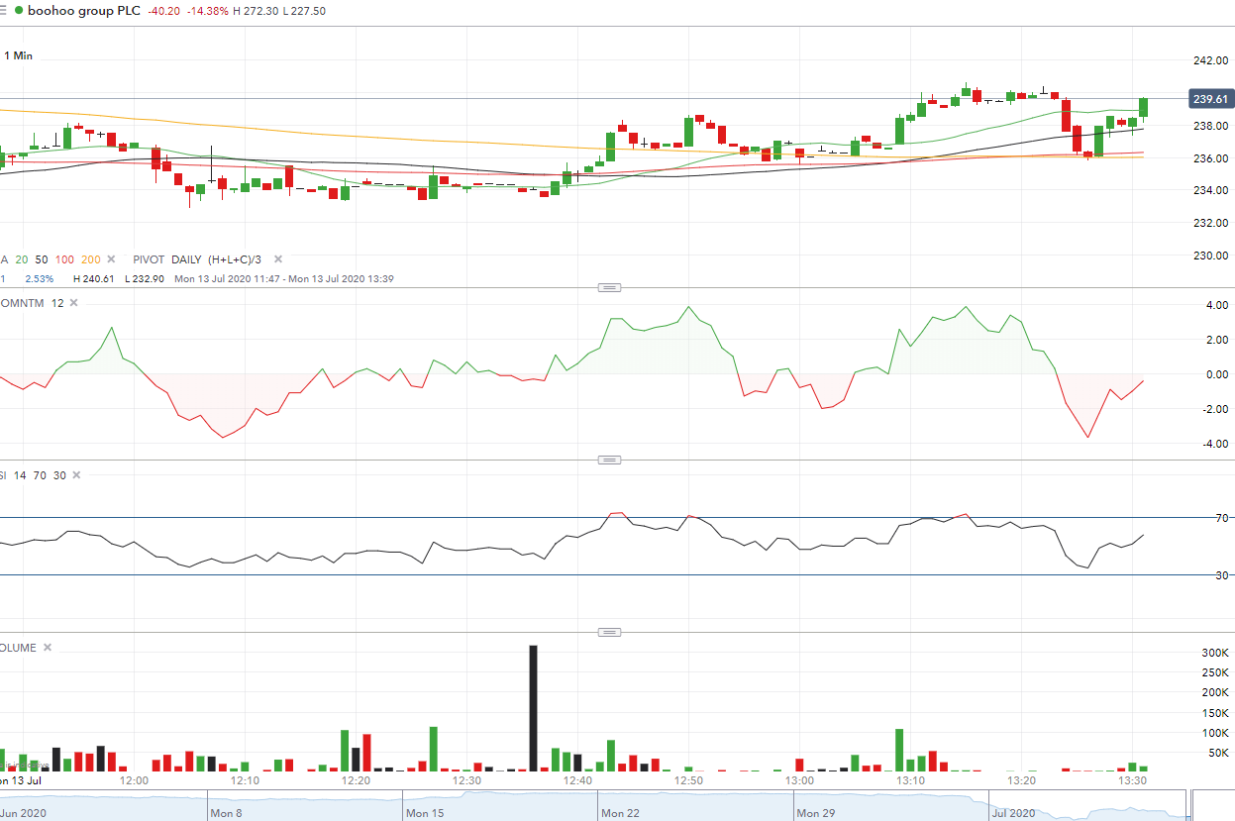
Task: Jump to Mon 29 on navigator timeline
Action: (814, 813)
